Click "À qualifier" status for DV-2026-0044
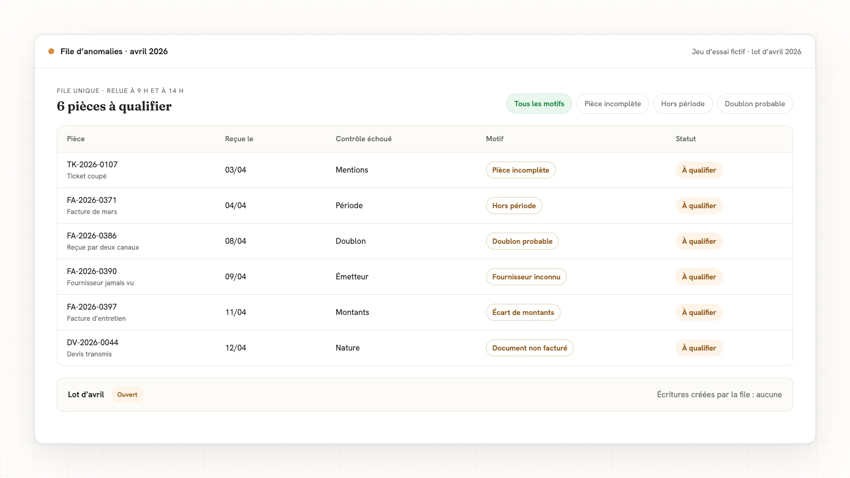The image size is (850, 478). (699, 348)
